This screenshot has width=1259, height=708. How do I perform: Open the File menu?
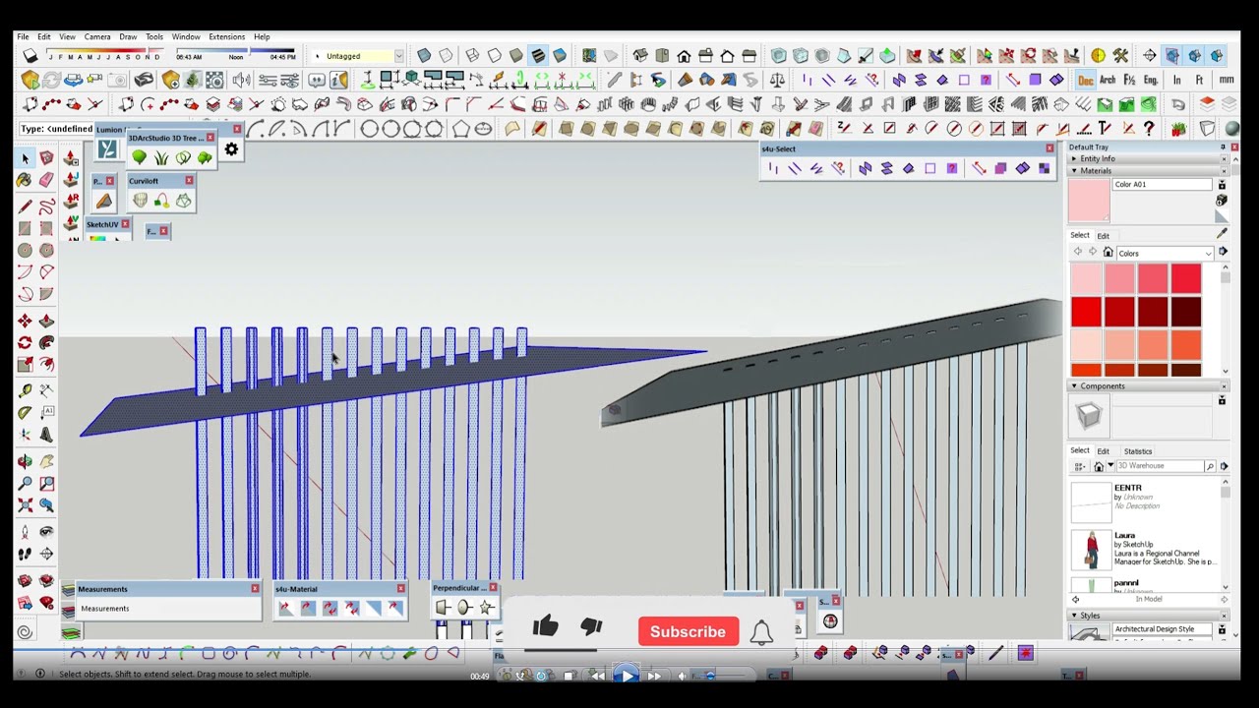(23, 37)
